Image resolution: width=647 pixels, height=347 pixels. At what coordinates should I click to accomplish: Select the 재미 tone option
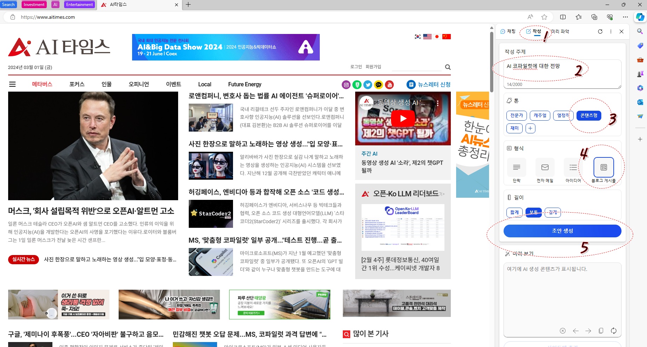[515, 128]
